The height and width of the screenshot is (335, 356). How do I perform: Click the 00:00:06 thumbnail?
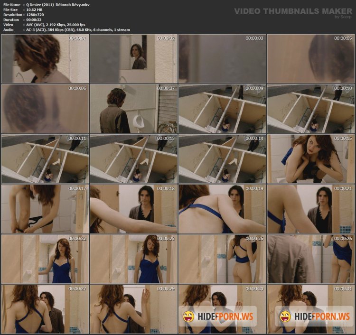[x=45, y=109]
